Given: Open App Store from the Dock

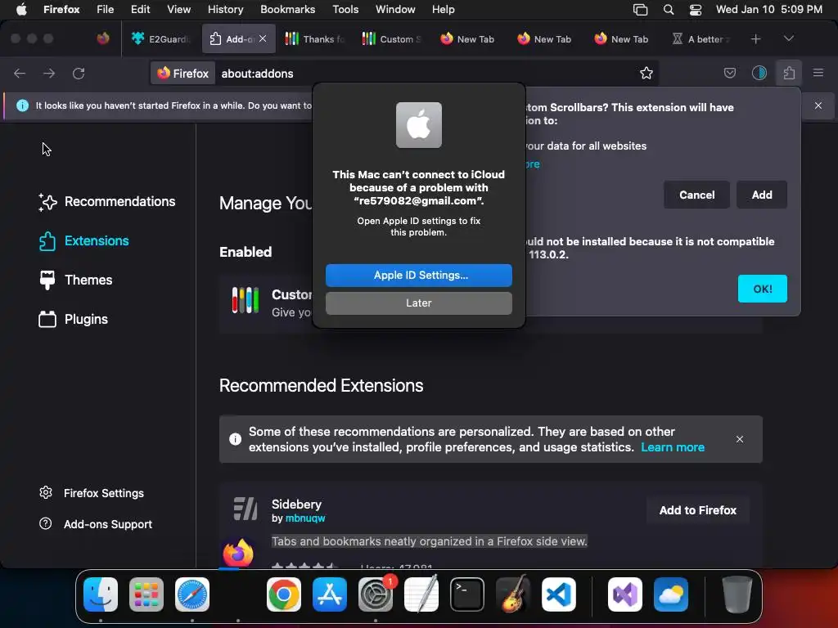Looking at the screenshot, I should 330,594.
